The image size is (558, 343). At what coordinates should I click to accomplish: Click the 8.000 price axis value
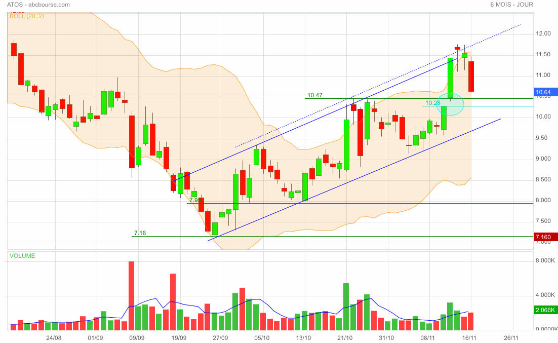(x=543, y=200)
